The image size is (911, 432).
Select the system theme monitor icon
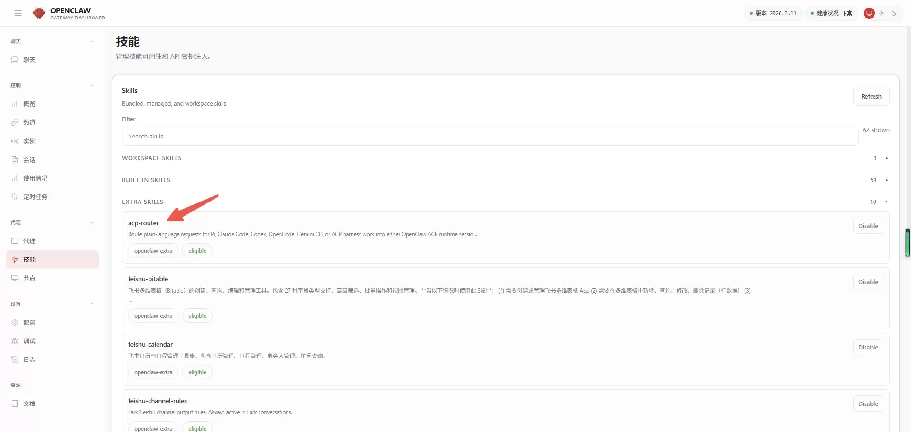(869, 13)
